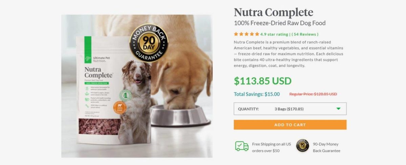This screenshot has width=406, height=165.
Task: Click the small 90-day guarantee badge icon
Action: (302, 146)
